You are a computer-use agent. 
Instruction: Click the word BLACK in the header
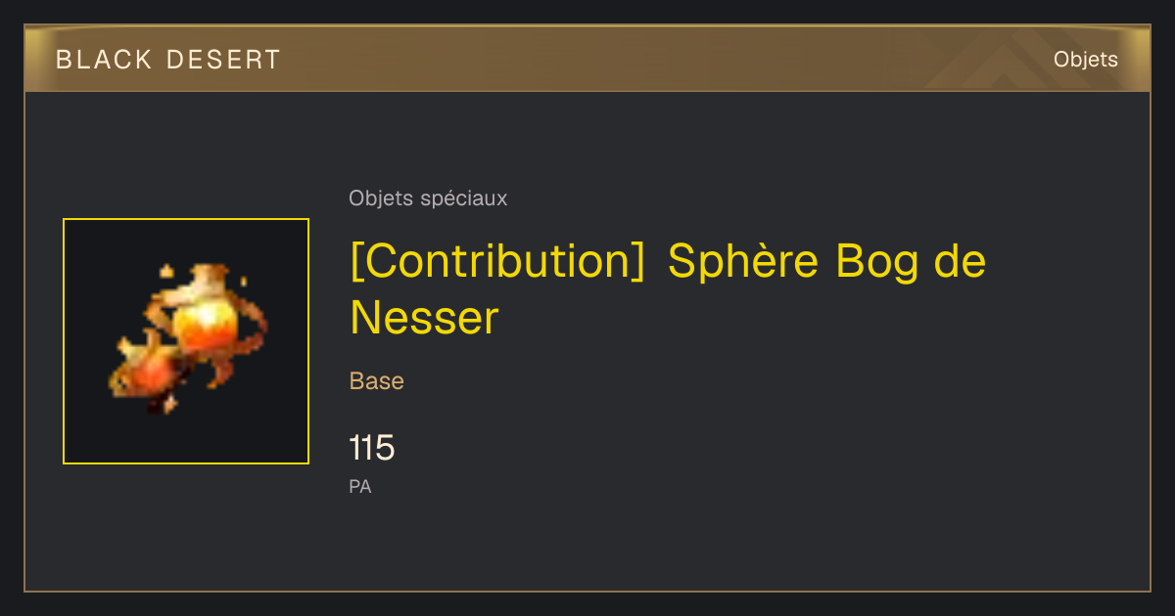(105, 60)
